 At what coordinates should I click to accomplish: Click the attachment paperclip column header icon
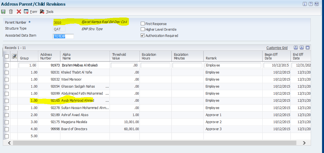point(14,56)
